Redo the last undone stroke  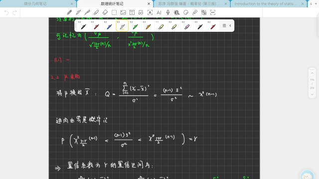pos(14,13)
